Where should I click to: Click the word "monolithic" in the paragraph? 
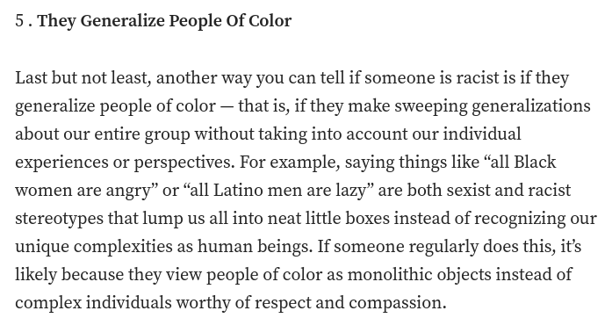point(390,275)
